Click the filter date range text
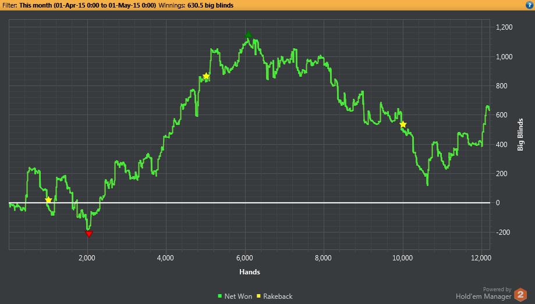535x304 pixels. coord(88,5)
